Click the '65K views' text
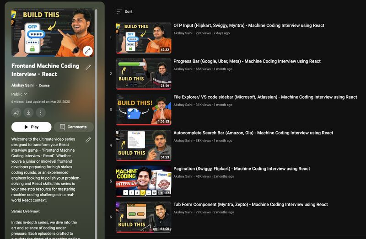Image resolution: width=366 pixels, height=239 pixels. tap(203, 69)
